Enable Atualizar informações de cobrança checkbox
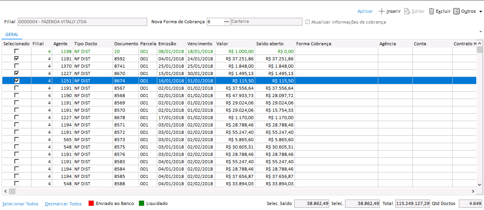The height and width of the screenshot is (210, 484). point(308,22)
